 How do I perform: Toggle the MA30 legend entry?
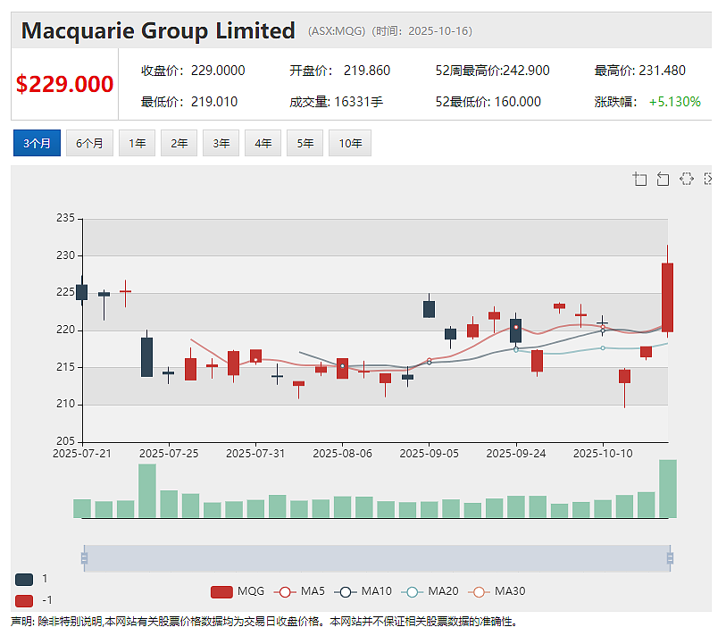(497, 591)
